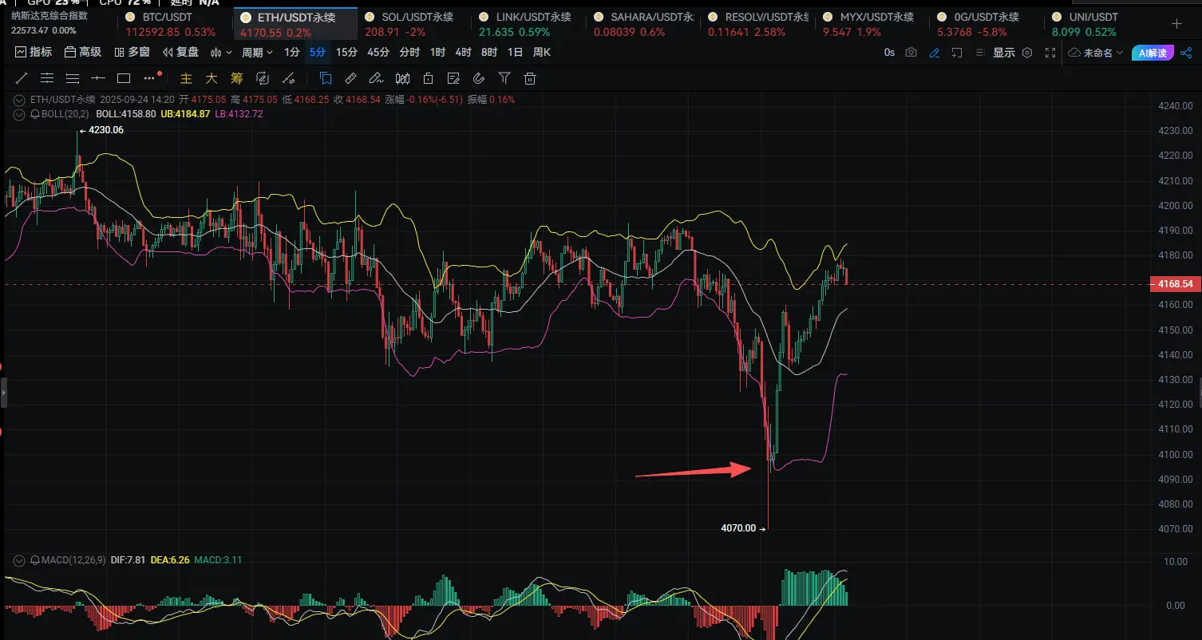Viewport: 1202px width, 640px height.
Task: Select the horizontal line with handle tool
Action: pyautogui.click(x=98, y=78)
